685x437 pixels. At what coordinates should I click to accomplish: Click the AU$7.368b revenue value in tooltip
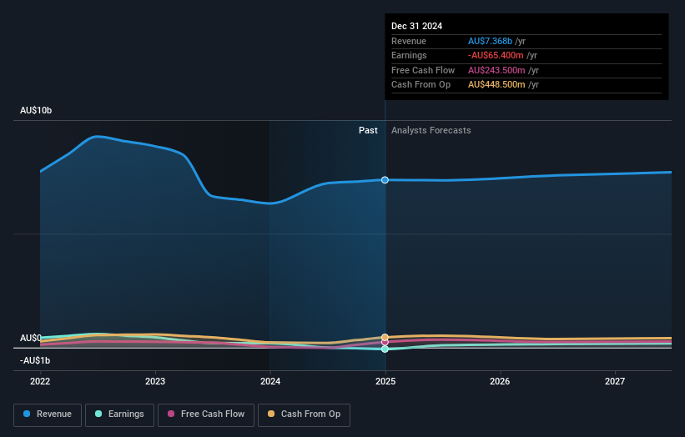click(x=490, y=41)
